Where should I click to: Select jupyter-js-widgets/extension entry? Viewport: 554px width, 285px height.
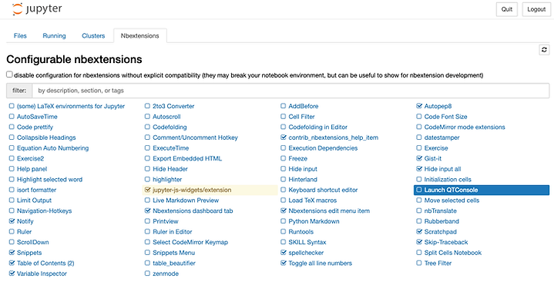click(x=192, y=190)
